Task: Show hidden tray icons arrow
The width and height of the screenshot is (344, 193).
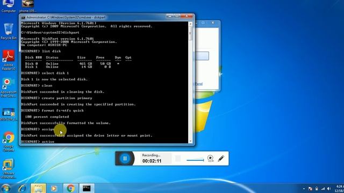Action: (x=304, y=189)
